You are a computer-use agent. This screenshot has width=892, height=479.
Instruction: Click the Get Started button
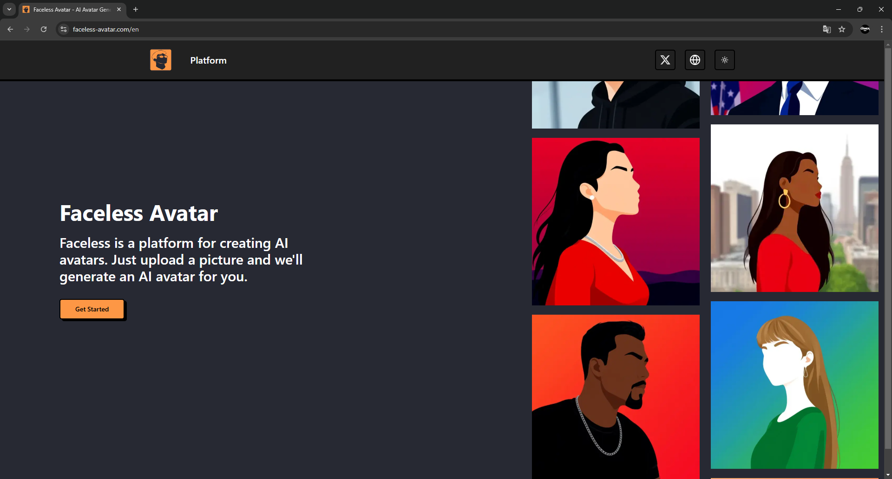92,309
